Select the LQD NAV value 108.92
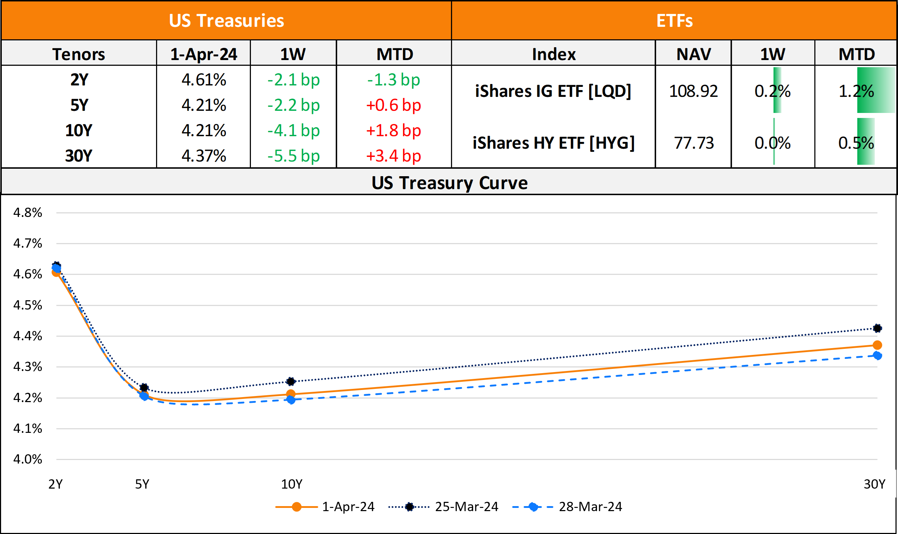898x534 pixels. 693,91
